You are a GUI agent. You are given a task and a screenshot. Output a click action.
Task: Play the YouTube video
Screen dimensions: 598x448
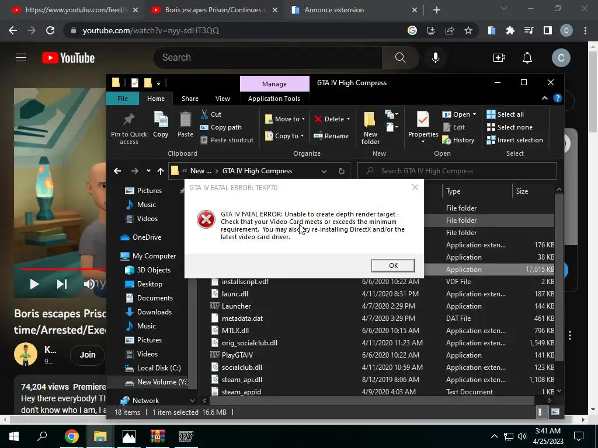(x=34, y=284)
